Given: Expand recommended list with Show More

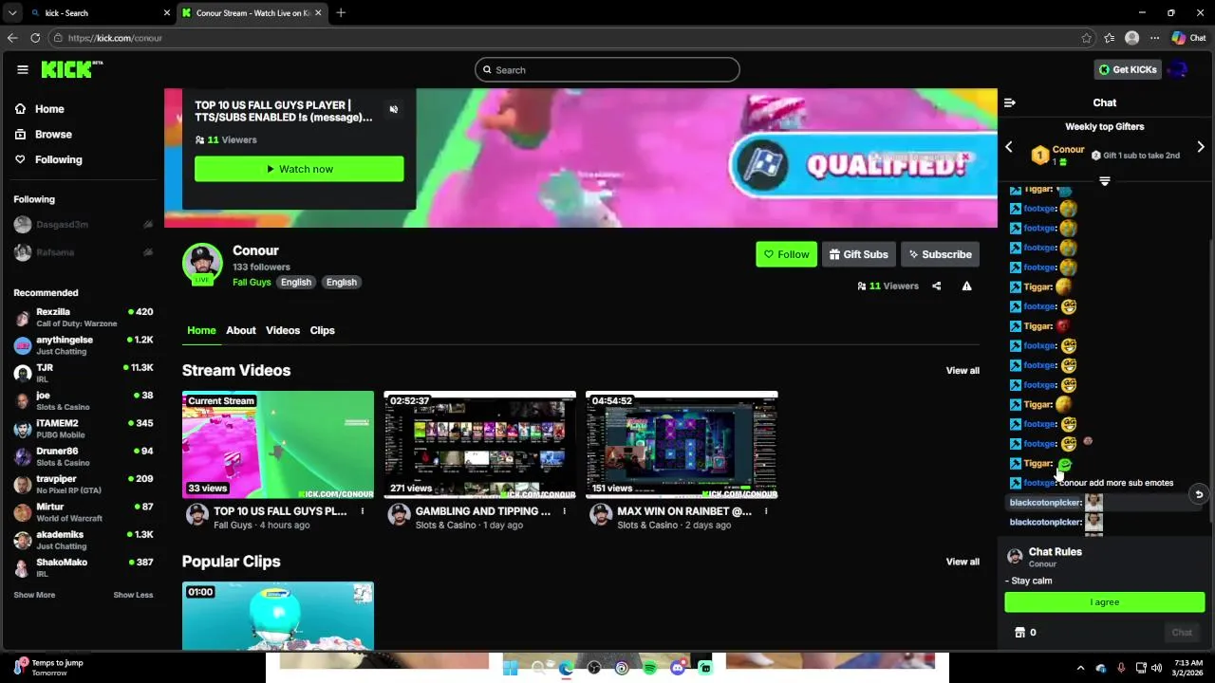Looking at the screenshot, I should [x=34, y=595].
